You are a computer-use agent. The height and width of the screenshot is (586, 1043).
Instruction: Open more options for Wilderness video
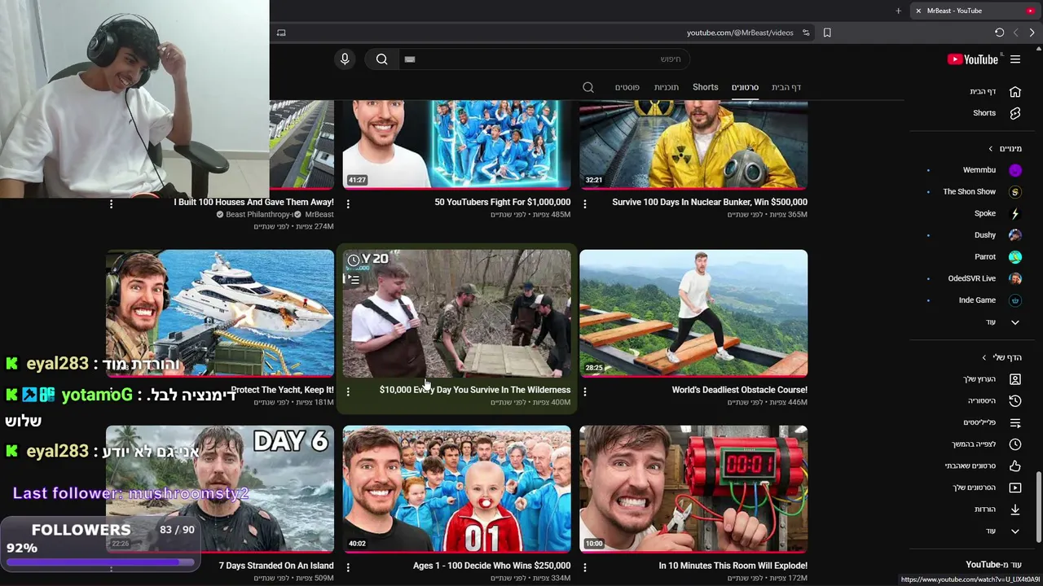pyautogui.click(x=348, y=391)
